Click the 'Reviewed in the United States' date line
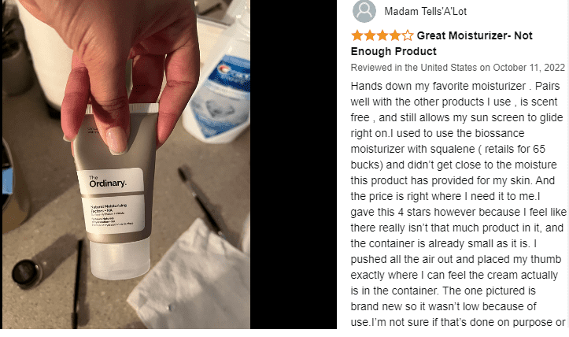 (457, 68)
